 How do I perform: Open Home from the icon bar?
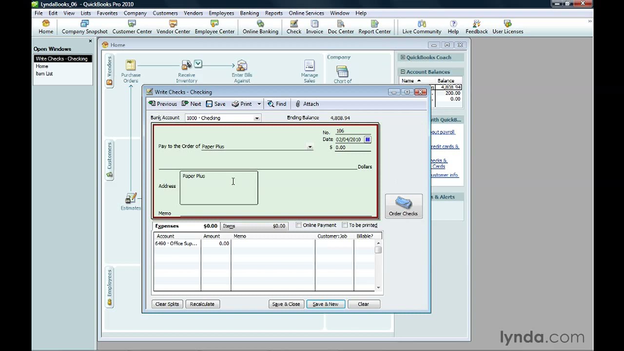coord(46,27)
